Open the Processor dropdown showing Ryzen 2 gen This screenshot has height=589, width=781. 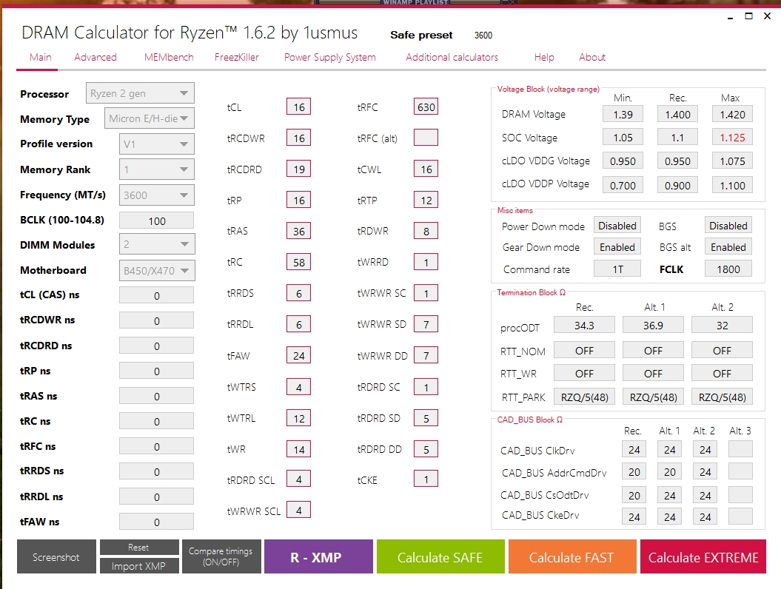tap(140, 93)
